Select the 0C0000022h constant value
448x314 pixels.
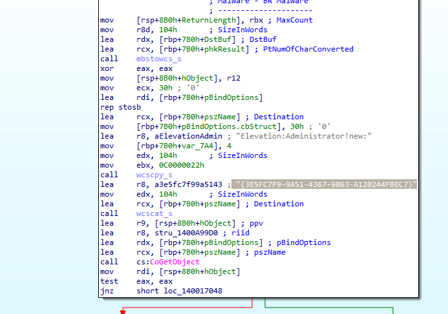click(x=182, y=165)
